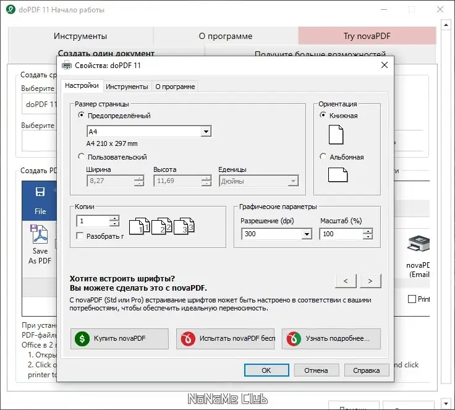
Task: Click the printer icon in Properties dialog title
Action: (x=67, y=65)
